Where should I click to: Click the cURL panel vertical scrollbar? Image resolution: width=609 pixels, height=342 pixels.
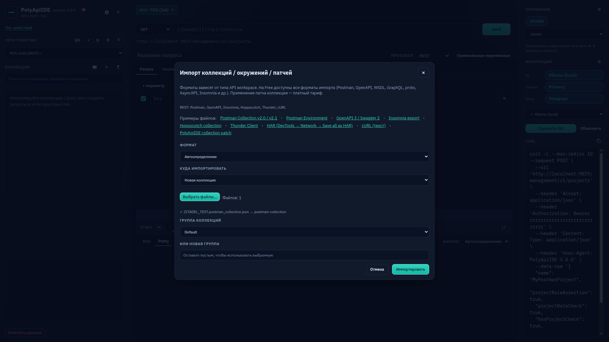[x=601, y=228]
